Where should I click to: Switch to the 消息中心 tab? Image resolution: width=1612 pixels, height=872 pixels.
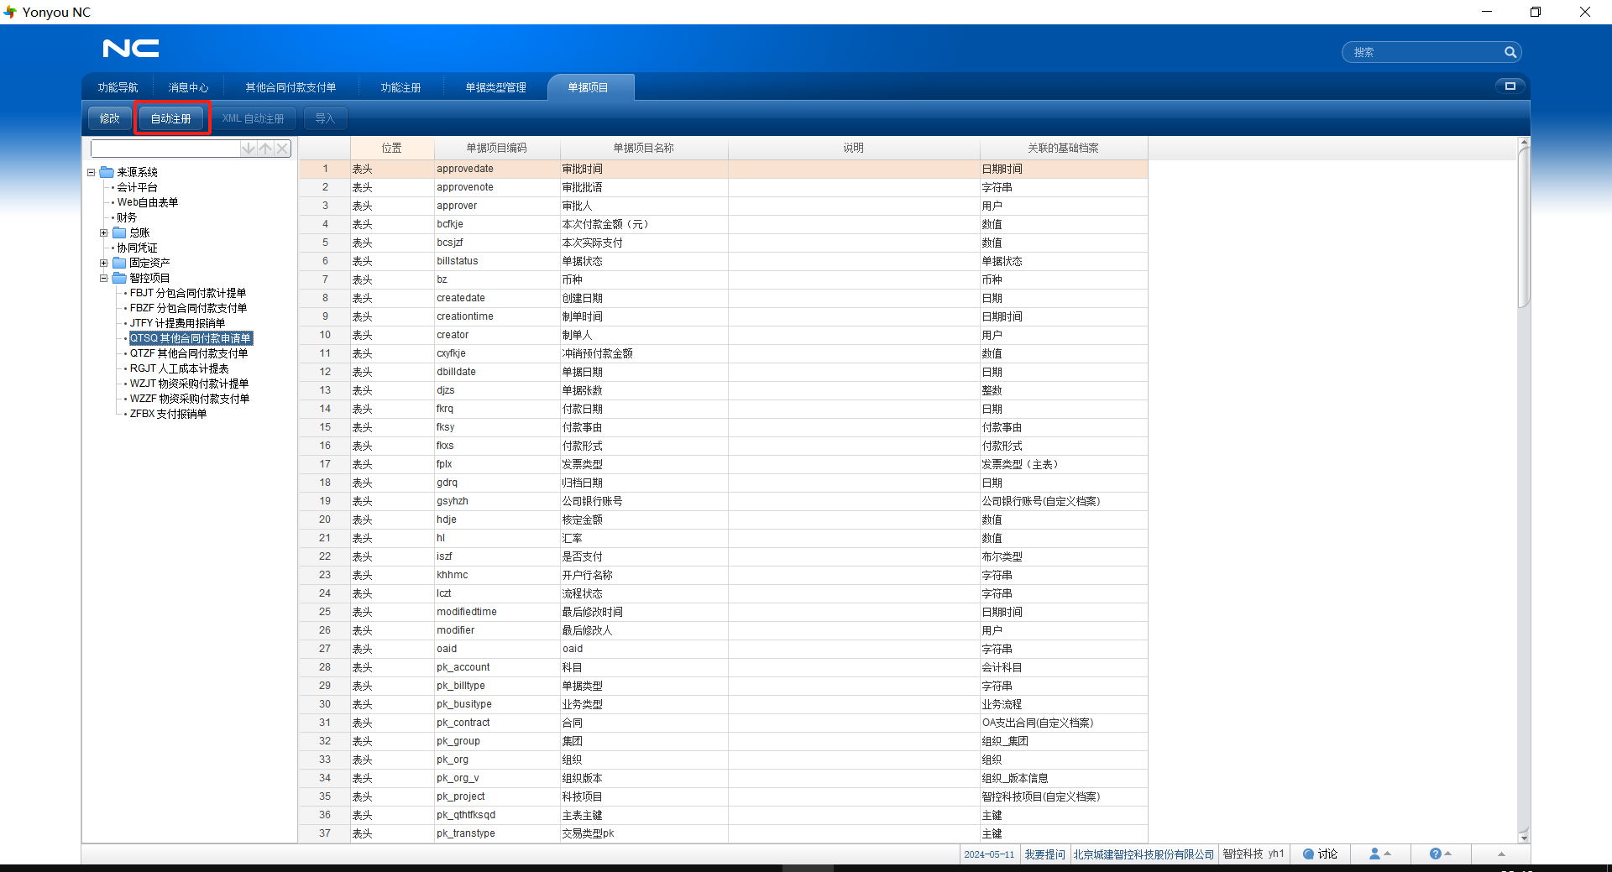tap(188, 87)
